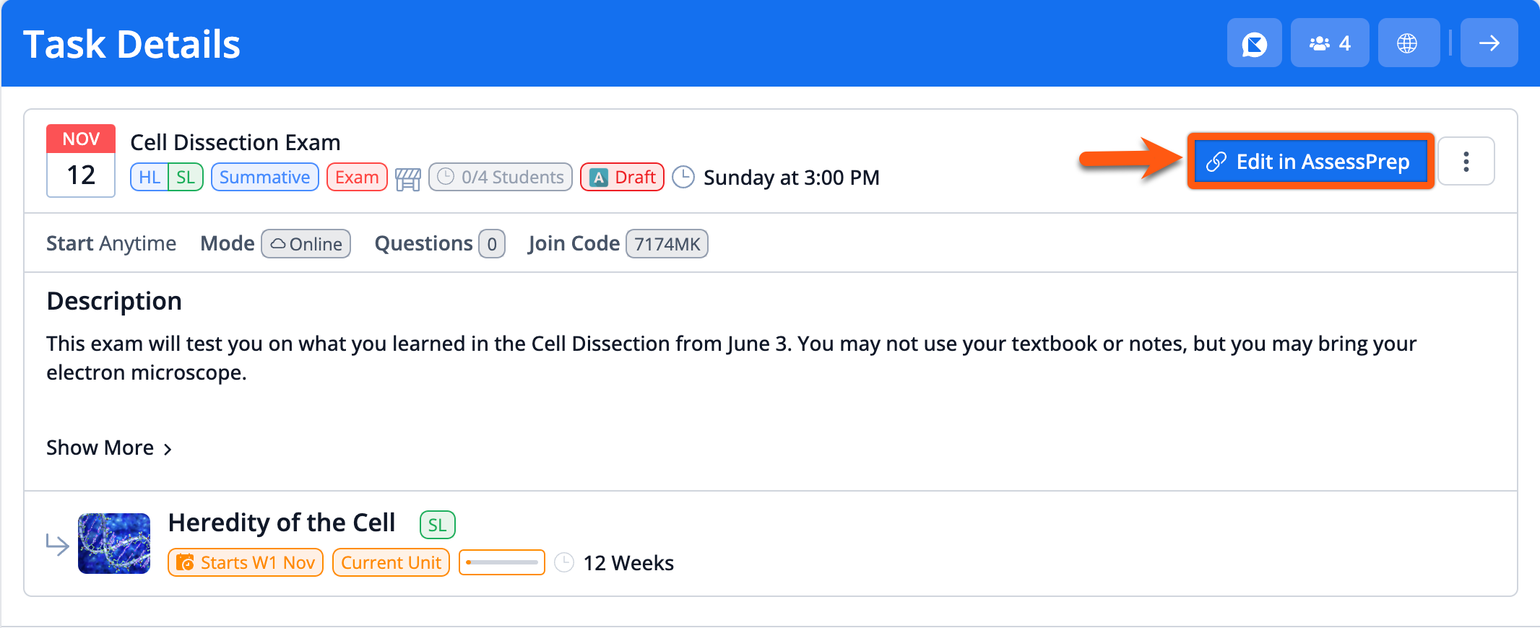
Task: Open the Heredity of the Cell unit
Action: (282, 522)
